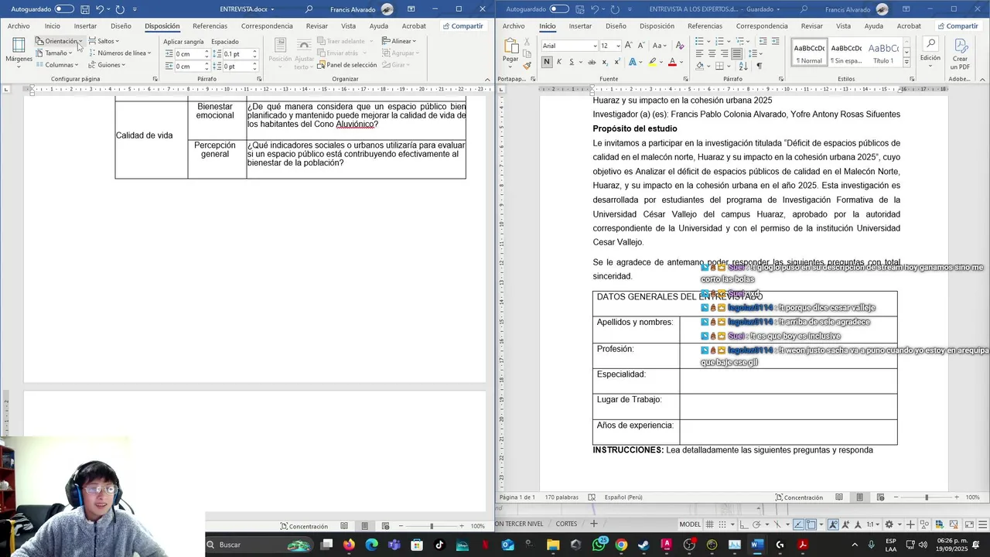Select the Título 1 style
Screen dimensions: 990x557
[x=883, y=53]
